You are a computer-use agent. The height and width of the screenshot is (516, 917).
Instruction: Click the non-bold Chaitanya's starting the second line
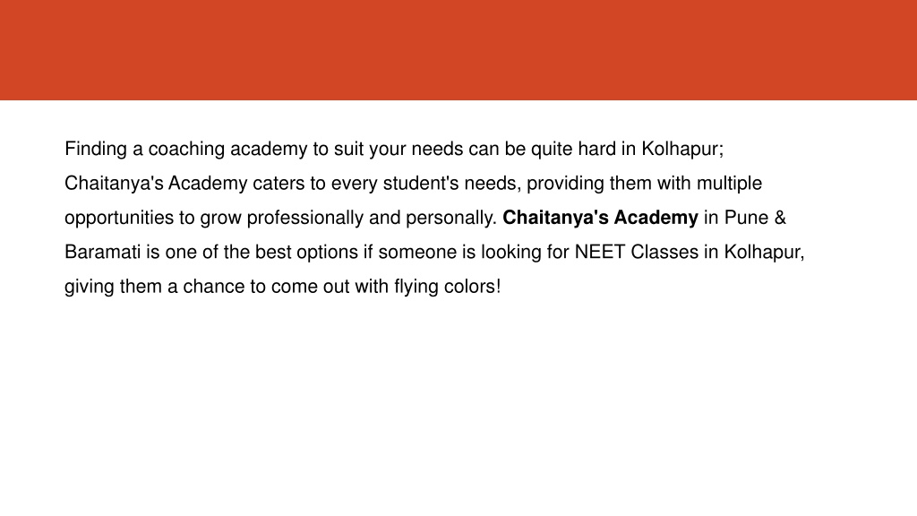114,184
